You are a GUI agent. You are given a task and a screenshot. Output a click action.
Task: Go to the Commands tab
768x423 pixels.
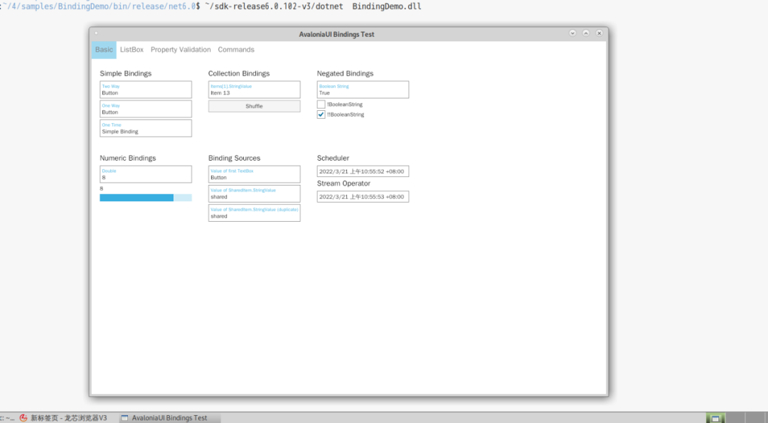pyautogui.click(x=236, y=50)
